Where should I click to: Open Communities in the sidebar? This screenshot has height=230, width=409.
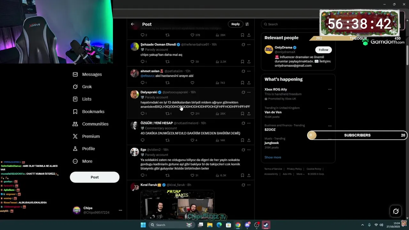90,124
